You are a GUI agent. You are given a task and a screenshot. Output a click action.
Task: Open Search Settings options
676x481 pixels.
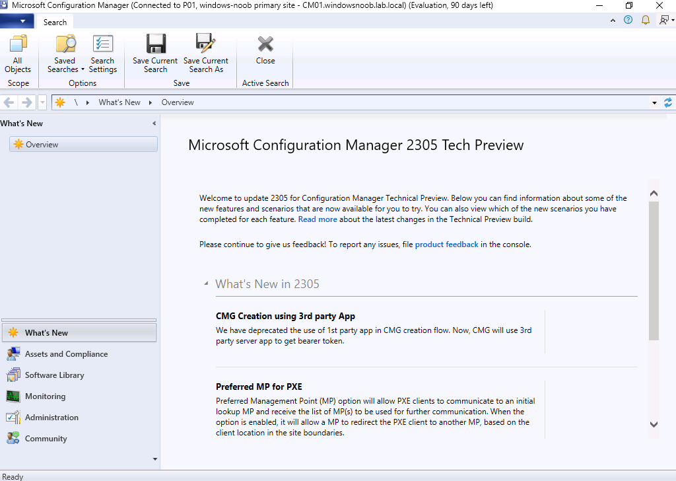pyautogui.click(x=102, y=54)
